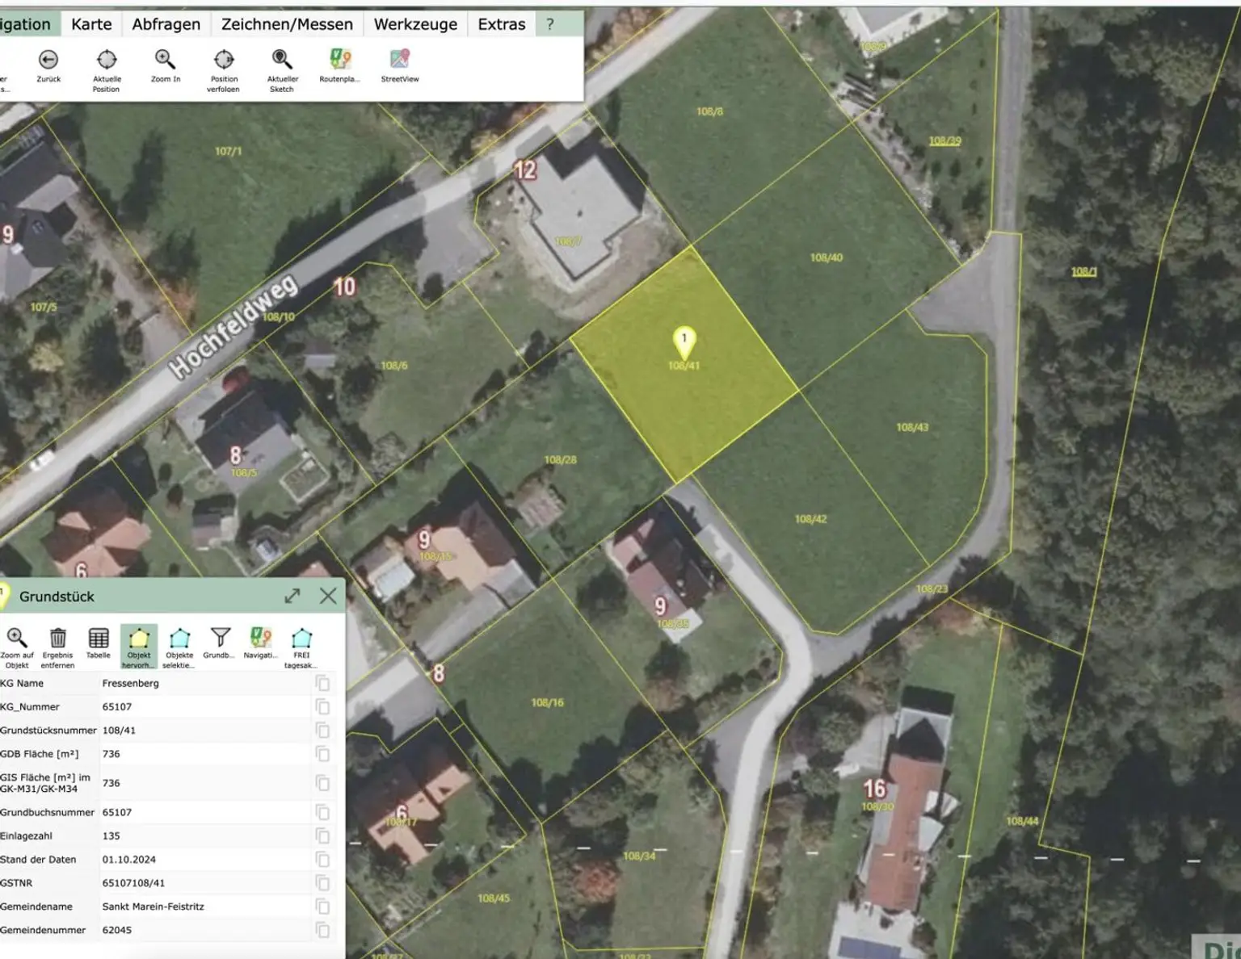The height and width of the screenshot is (959, 1241).
Task: Open the Abfragen menu tab
Action: [x=166, y=24]
